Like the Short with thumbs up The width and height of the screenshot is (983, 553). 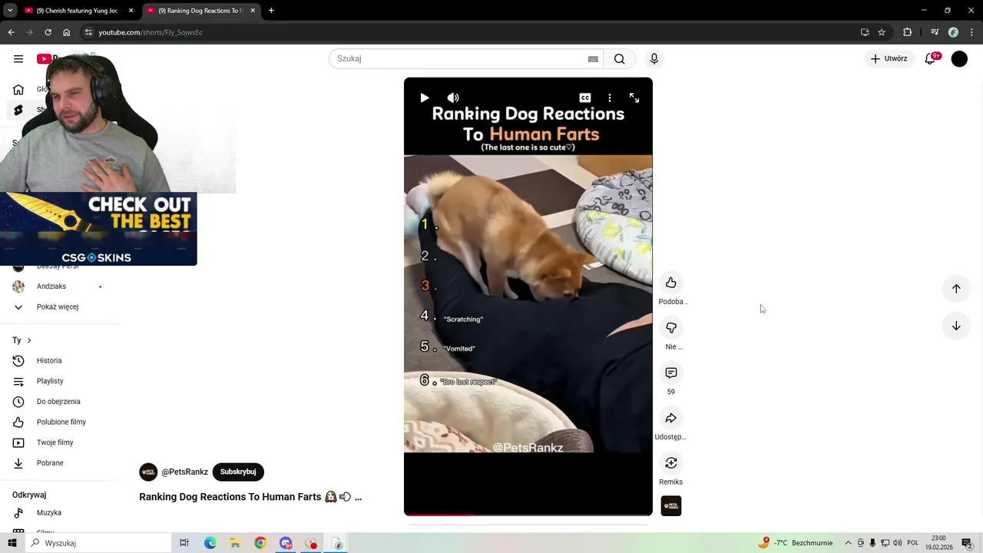(671, 283)
